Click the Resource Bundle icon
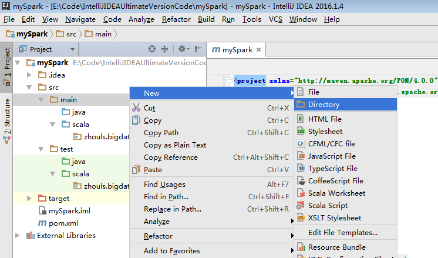 tap(301, 247)
